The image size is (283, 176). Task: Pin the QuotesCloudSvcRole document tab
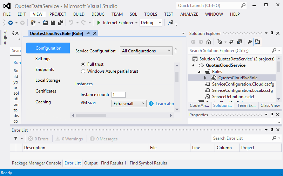click(88, 33)
